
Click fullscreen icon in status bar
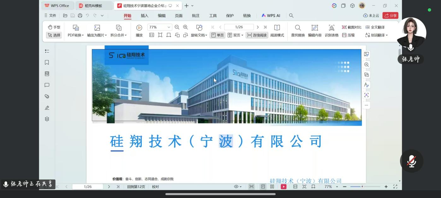pyautogui.click(x=395, y=187)
